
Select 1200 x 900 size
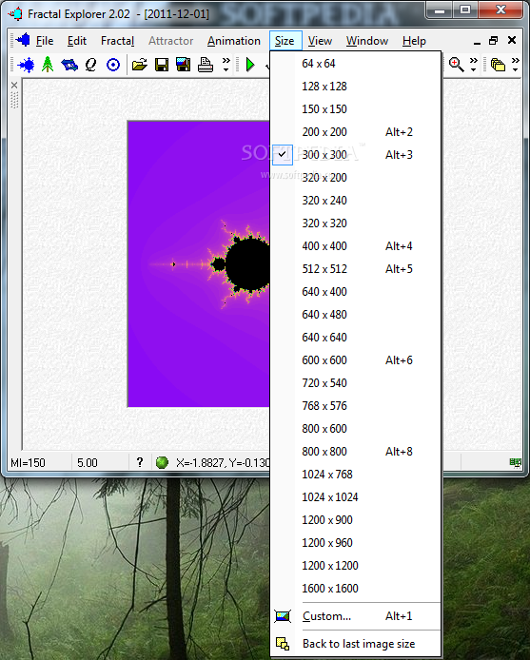[x=356, y=520]
